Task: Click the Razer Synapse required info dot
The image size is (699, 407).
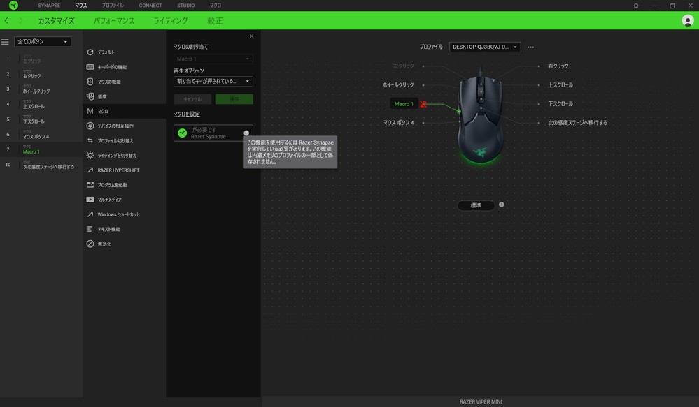Action: click(246, 133)
